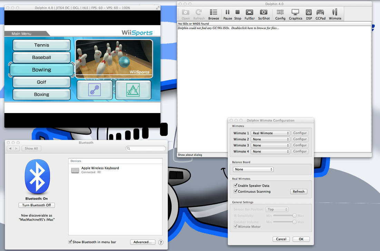Confirm Wiimote Configuration with OK
Image resolution: width=380 pixels, height=251 pixels.
(x=301, y=239)
